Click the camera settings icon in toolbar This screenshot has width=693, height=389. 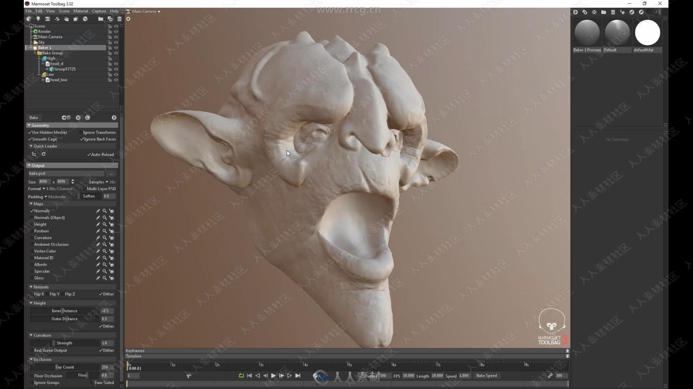[48, 18]
